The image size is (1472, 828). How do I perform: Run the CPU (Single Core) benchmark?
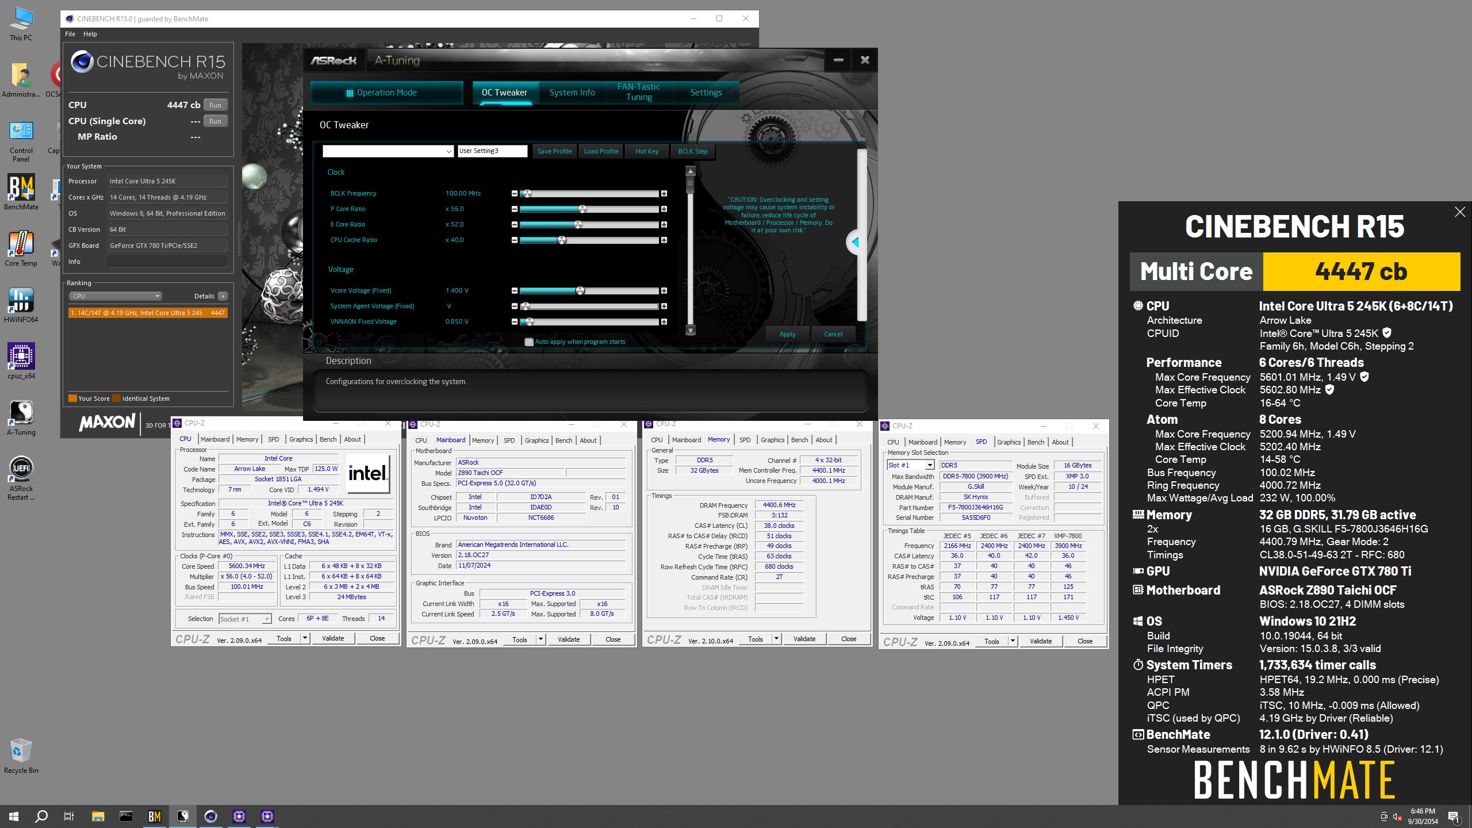pos(216,121)
